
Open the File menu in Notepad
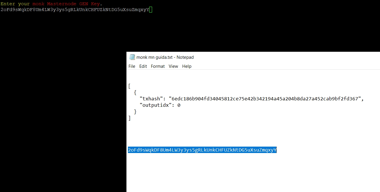132,66
